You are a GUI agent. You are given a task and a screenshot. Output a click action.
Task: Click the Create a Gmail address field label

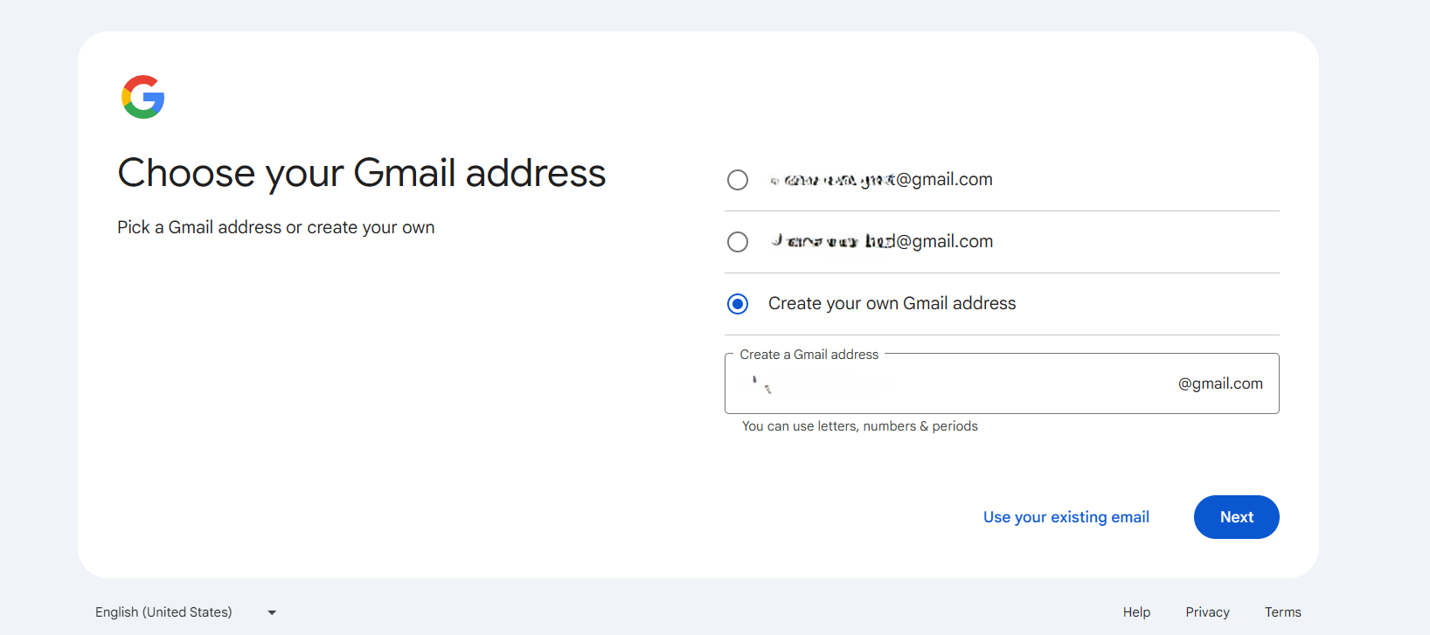[809, 355]
